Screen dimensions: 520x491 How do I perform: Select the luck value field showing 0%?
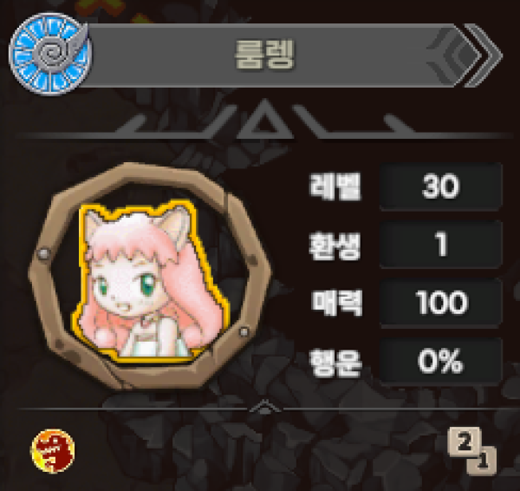point(441,361)
